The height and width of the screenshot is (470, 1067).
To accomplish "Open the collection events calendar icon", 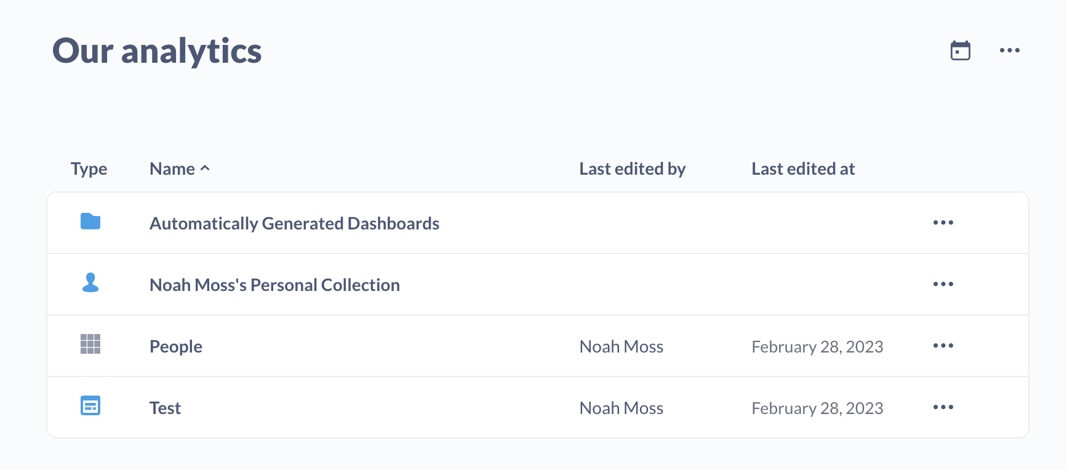I will pos(960,50).
